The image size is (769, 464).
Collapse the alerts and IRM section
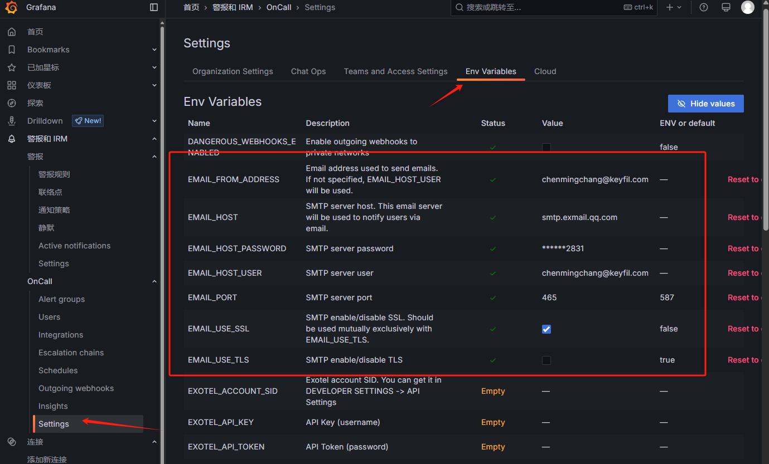[x=154, y=139]
